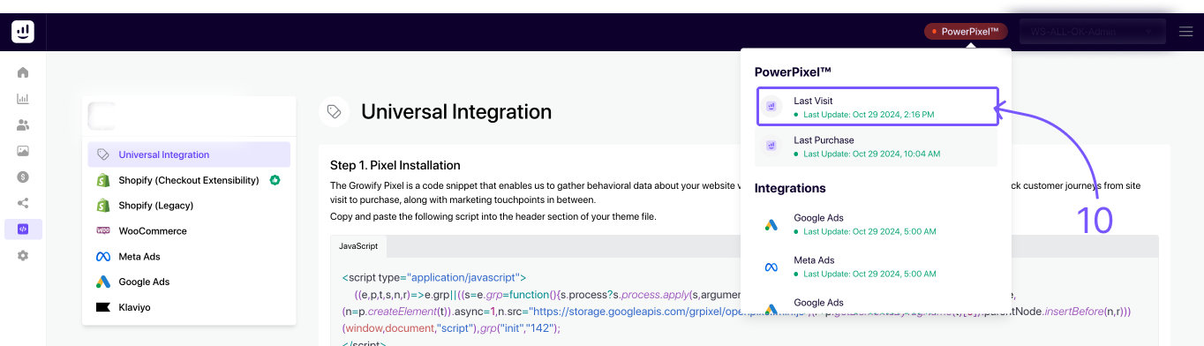Open the hamburger menu at top right
This screenshot has height=346, width=1204.
click(1185, 32)
